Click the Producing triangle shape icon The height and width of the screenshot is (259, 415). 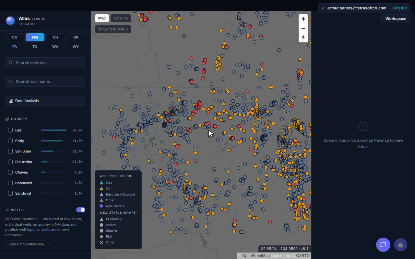point(101,219)
